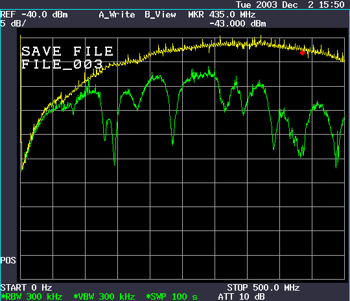Click the START 0 Hz frequency label
The width and height of the screenshot is (350, 301).
coord(27,287)
